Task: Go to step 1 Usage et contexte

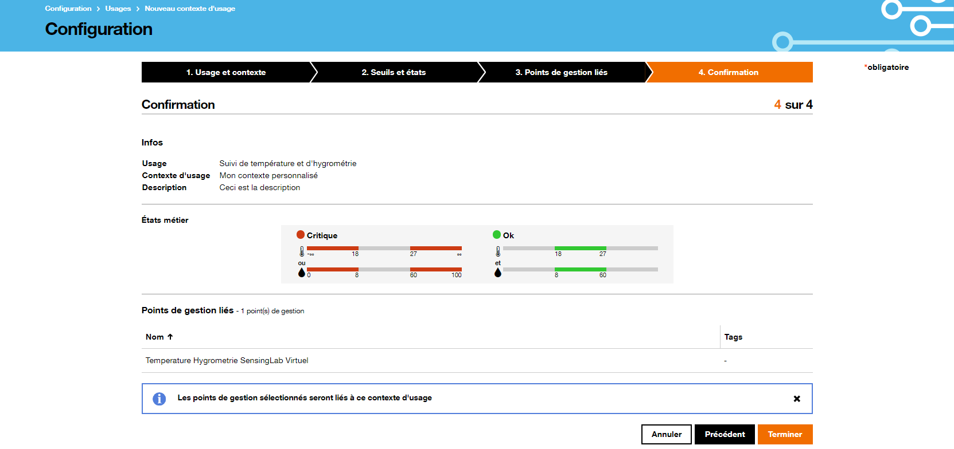Action: coord(226,72)
